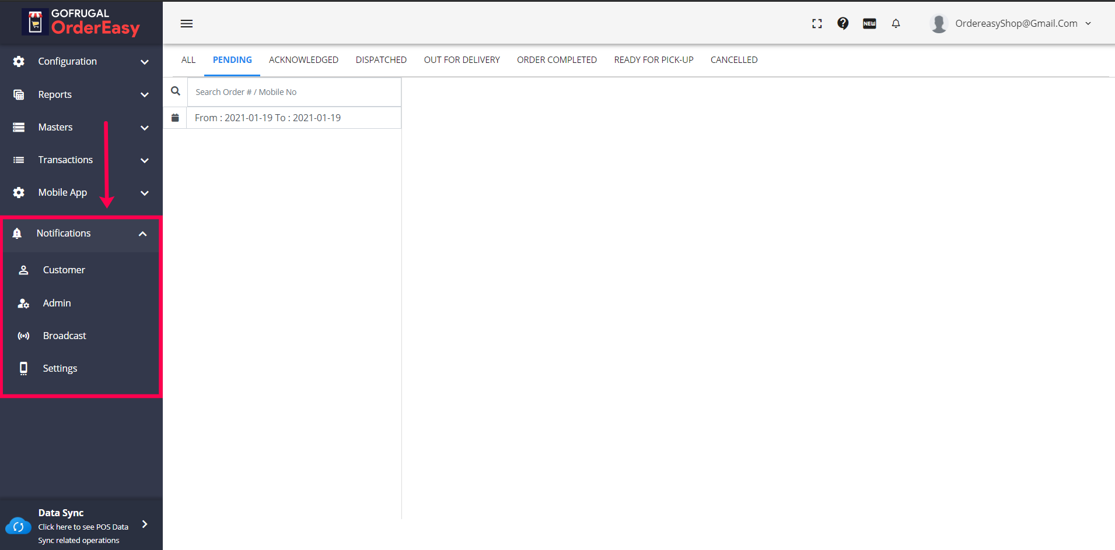Switch to the ALL orders tab
Screen dimensions: 1115x550
188,60
